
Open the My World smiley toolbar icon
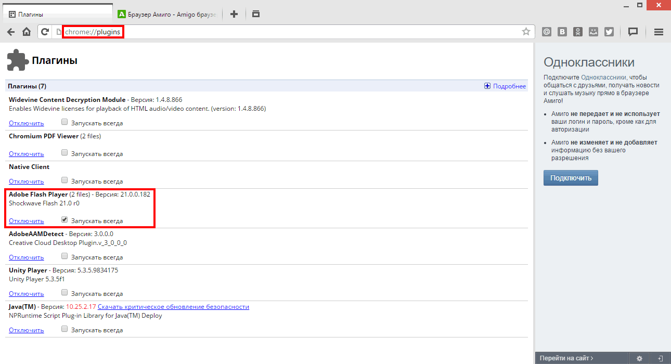[x=593, y=32]
